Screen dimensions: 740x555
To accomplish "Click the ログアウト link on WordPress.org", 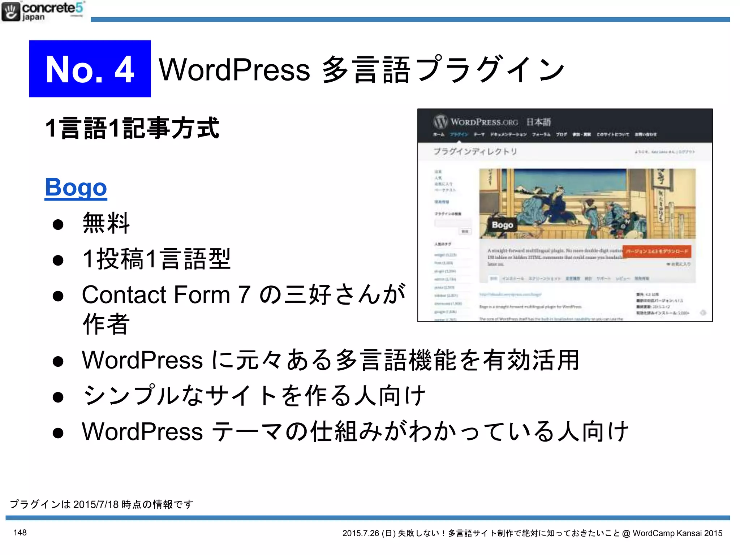I will [x=687, y=152].
